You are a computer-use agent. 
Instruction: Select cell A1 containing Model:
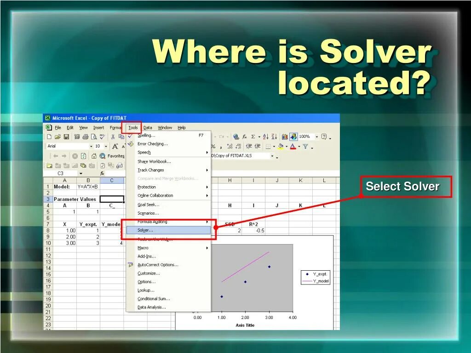pos(64,187)
